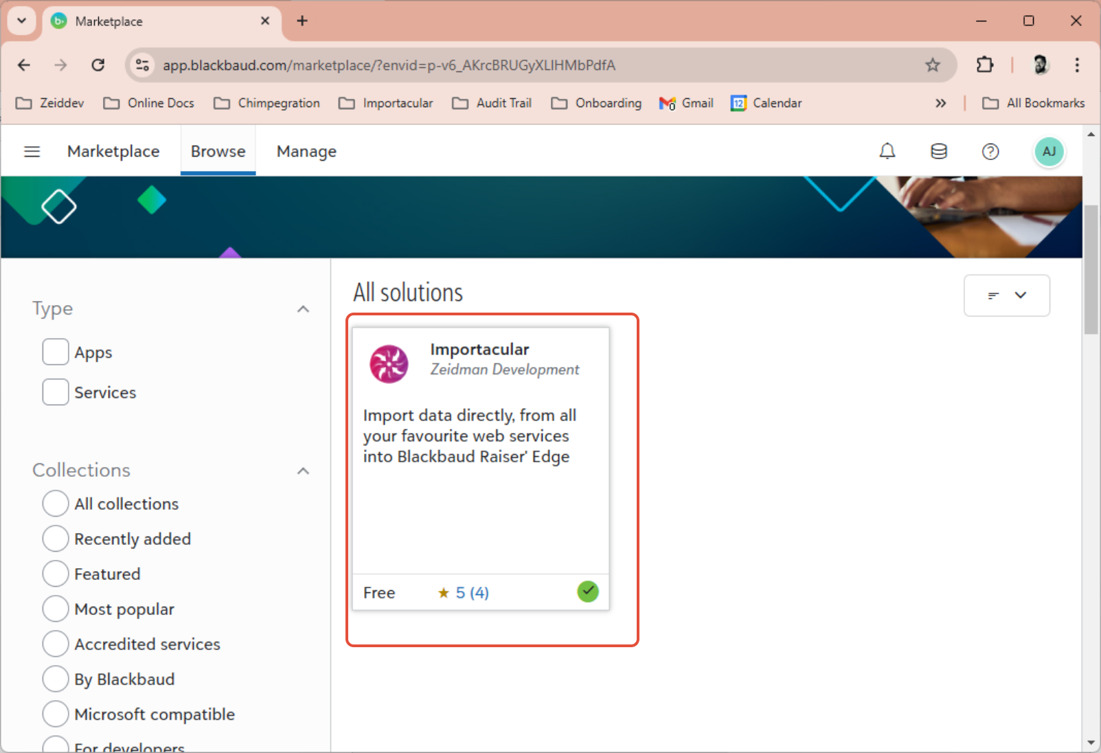Image resolution: width=1101 pixels, height=753 pixels.
Task: Open the All Bookmarks folder
Action: (1034, 103)
